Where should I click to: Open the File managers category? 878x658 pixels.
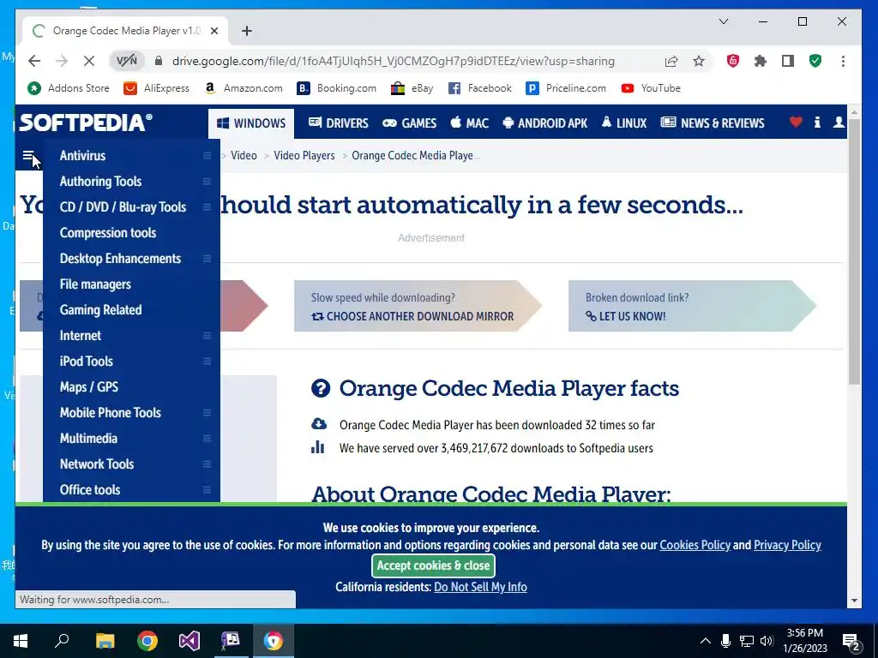pyautogui.click(x=95, y=284)
